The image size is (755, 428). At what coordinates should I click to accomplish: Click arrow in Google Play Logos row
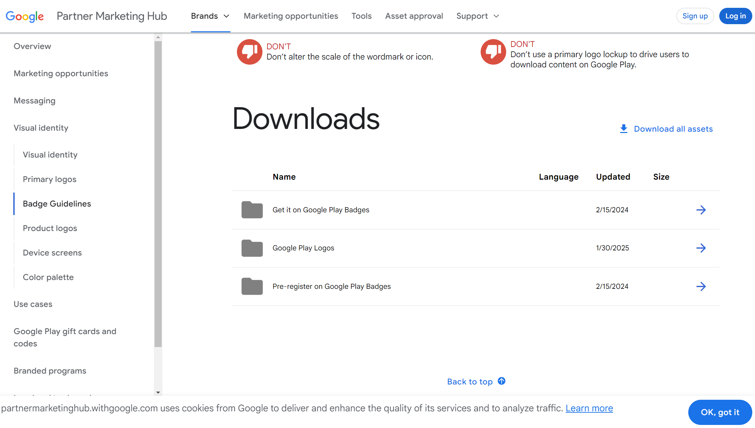[701, 248]
